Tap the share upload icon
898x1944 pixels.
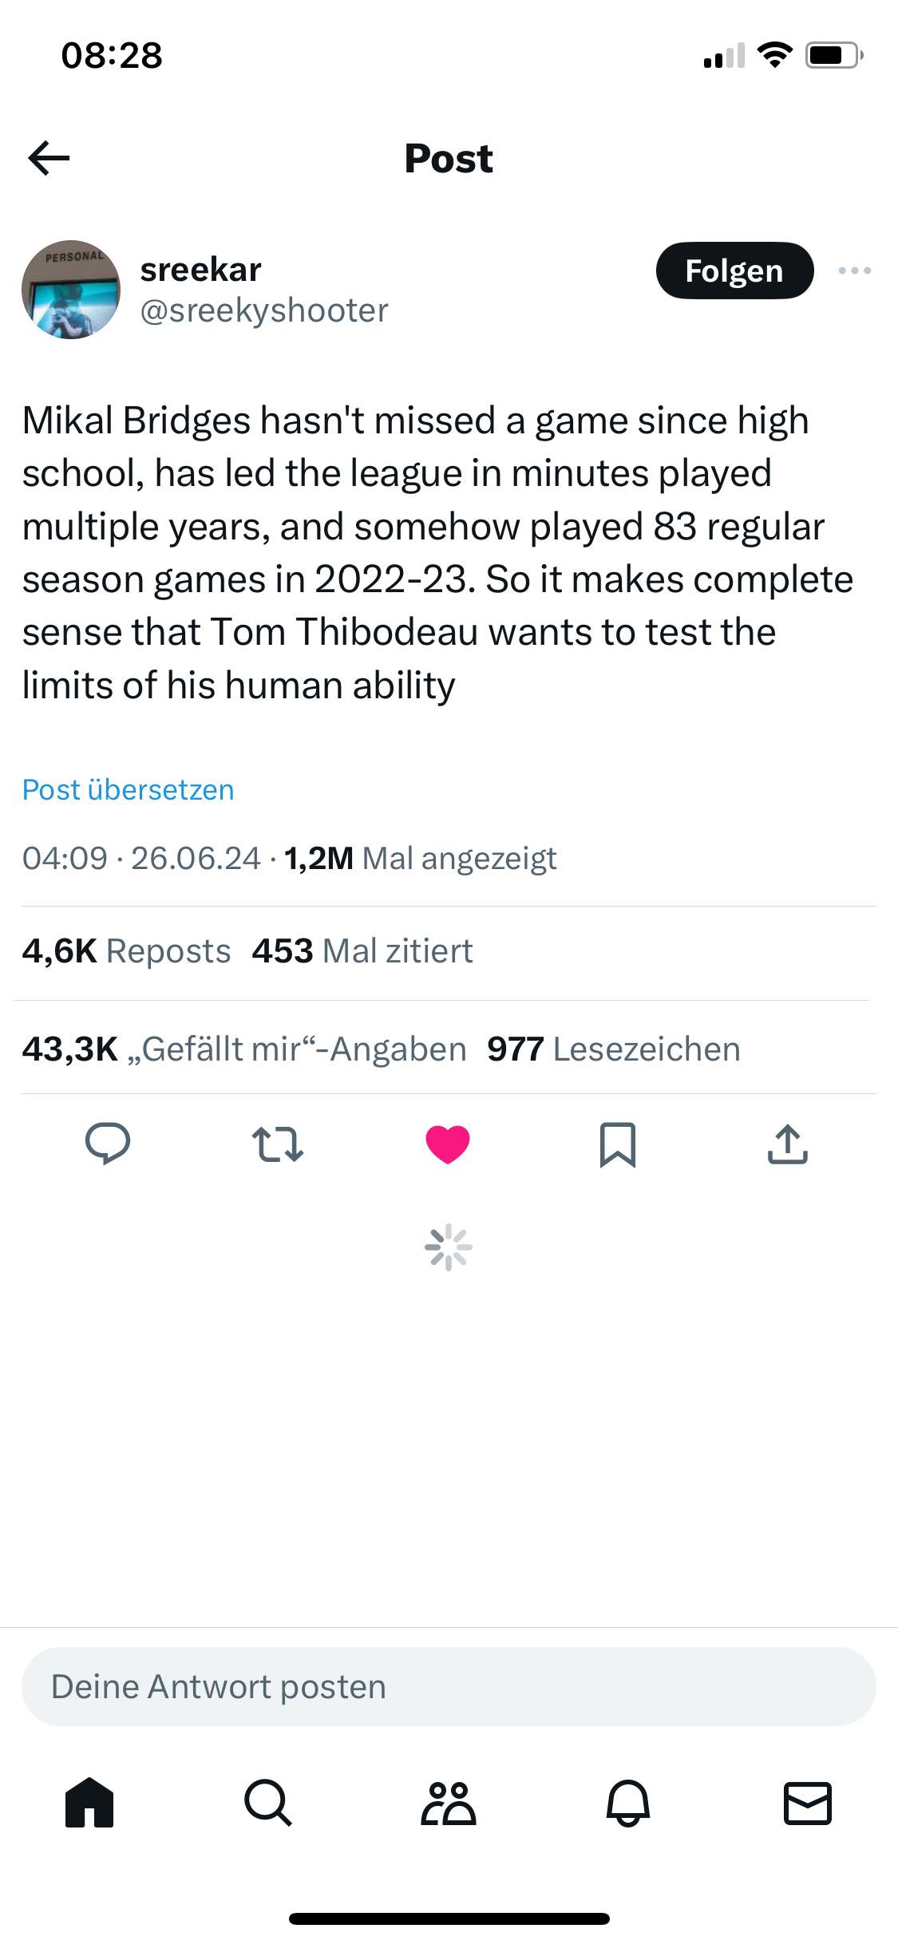(x=788, y=1144)
